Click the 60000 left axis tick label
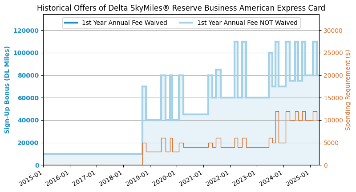 coord(28,98)
